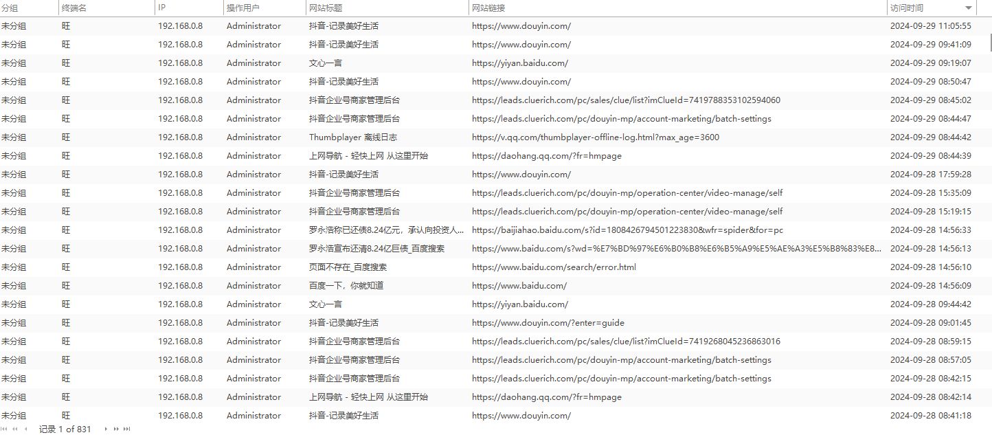Screen dimensions: 992x435
Task: Click the douyin.com/?enter=guide URL cell
Action: (548, 323)
